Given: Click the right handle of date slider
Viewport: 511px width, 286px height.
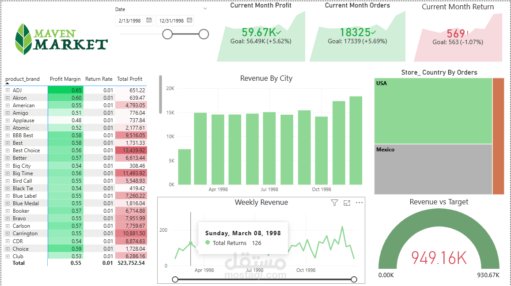Looking at the screenshot, I should click(204, 34).
